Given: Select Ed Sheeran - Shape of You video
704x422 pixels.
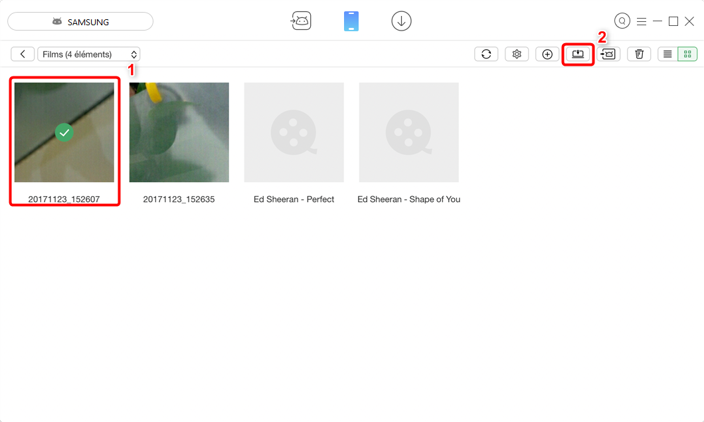Looking at the screenshot, I should [408, 132].
